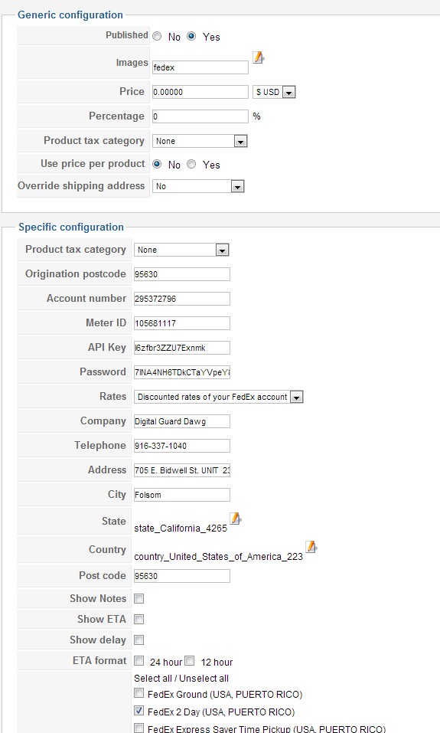Click the Company field with Digital Guard Dawg
This screenshot has width=440, height=733.
181,421
